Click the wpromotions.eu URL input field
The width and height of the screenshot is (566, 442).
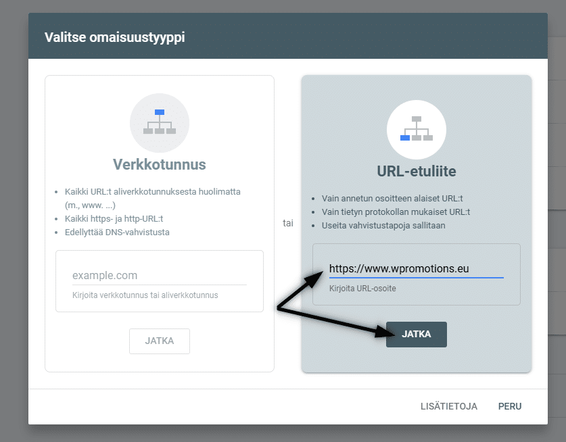(415, 270)
